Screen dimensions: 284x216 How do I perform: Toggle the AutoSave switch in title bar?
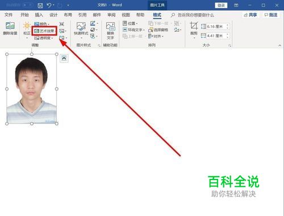point(27,5)
